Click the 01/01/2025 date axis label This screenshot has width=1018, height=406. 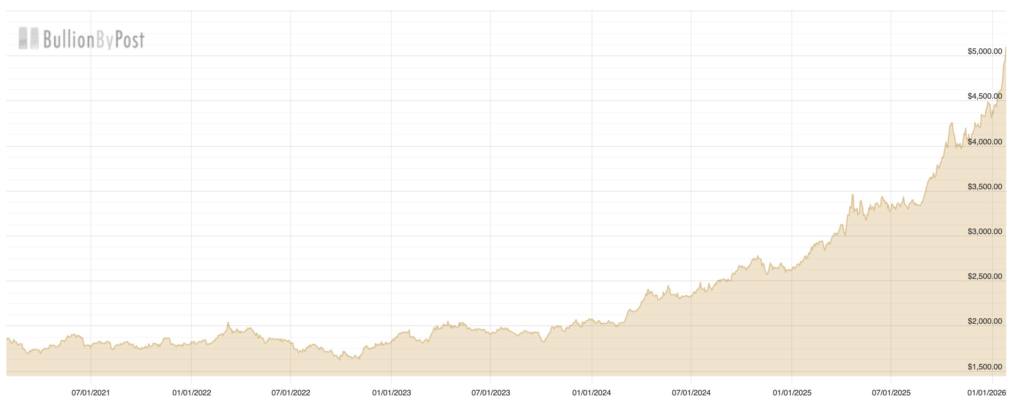pyautogui.click(x=792, y=393)
